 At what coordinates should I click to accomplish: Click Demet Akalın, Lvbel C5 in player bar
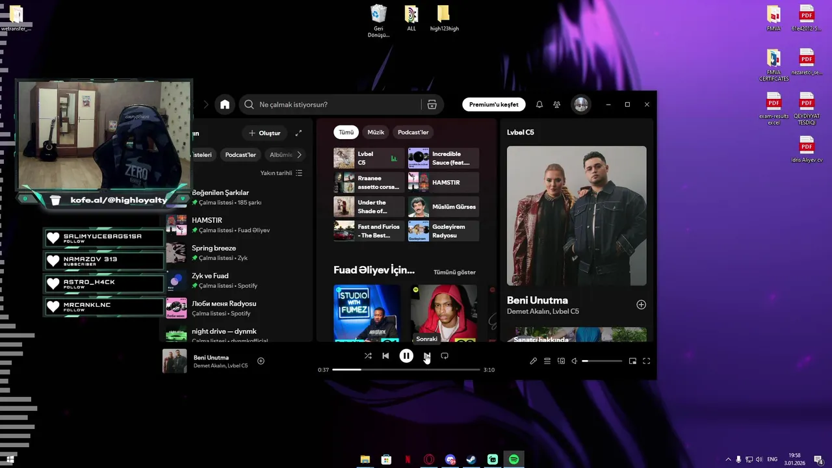coord(220,366)
